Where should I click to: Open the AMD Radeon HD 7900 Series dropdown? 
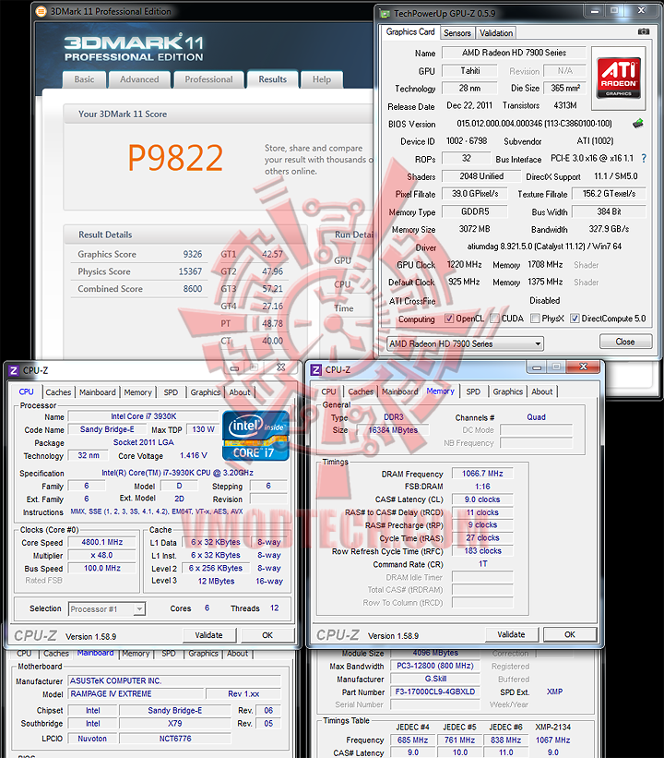(465, 343)
